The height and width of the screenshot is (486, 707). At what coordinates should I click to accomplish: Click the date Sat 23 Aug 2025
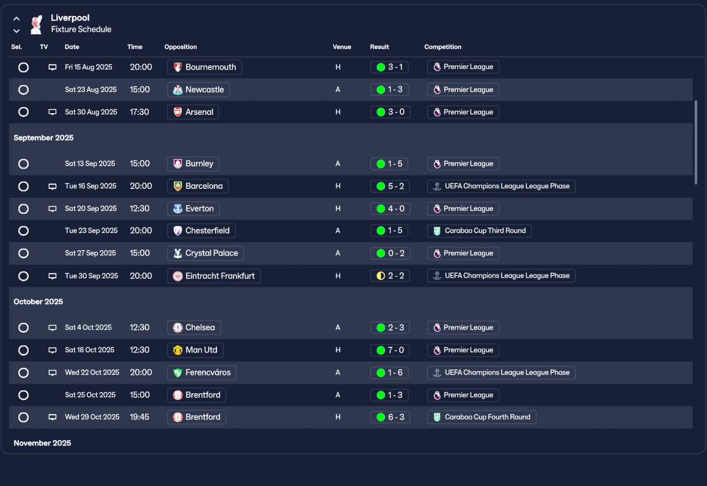(91, 89)
